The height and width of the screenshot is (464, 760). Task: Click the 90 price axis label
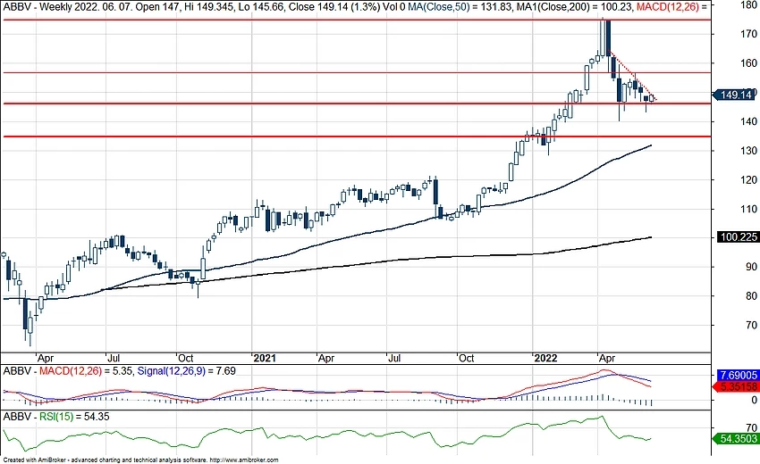point(752,267)
